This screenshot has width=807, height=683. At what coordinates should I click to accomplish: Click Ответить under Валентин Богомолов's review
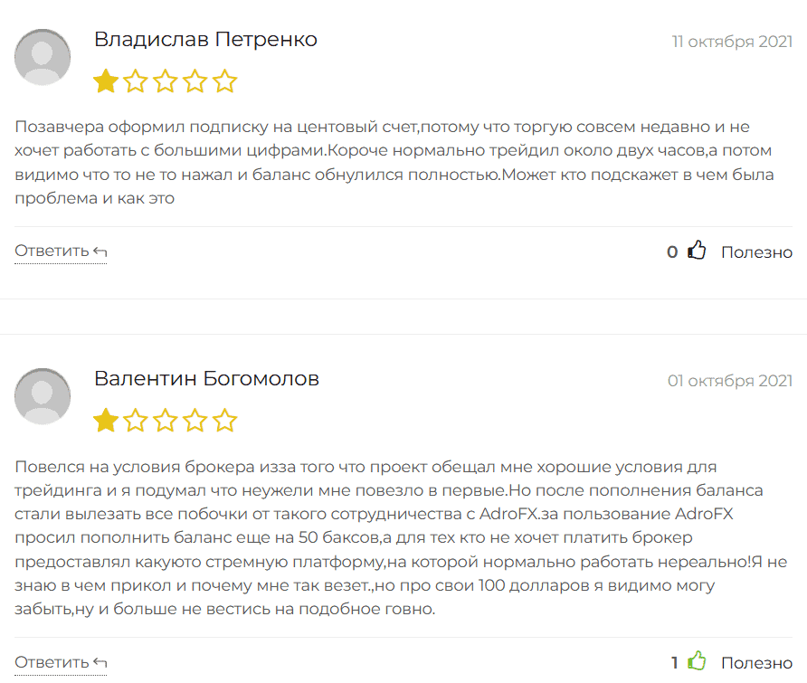click(52, 660)
